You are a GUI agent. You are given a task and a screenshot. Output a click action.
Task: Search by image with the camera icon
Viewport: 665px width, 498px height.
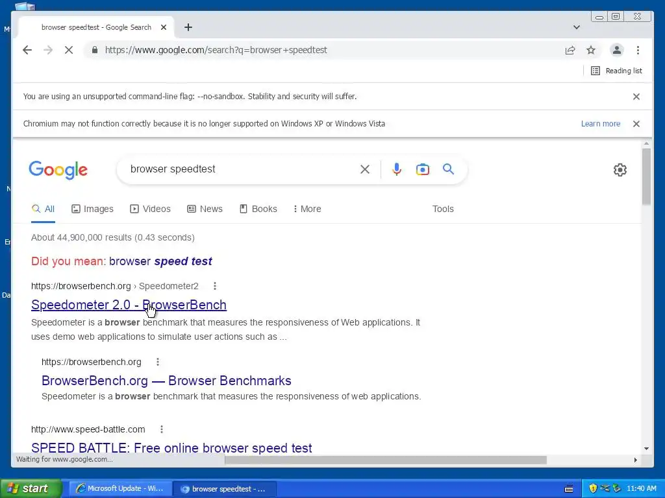422,169
